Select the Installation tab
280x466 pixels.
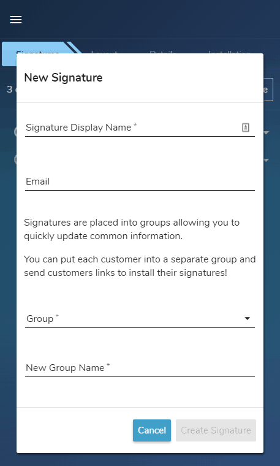tap(229, 52)
